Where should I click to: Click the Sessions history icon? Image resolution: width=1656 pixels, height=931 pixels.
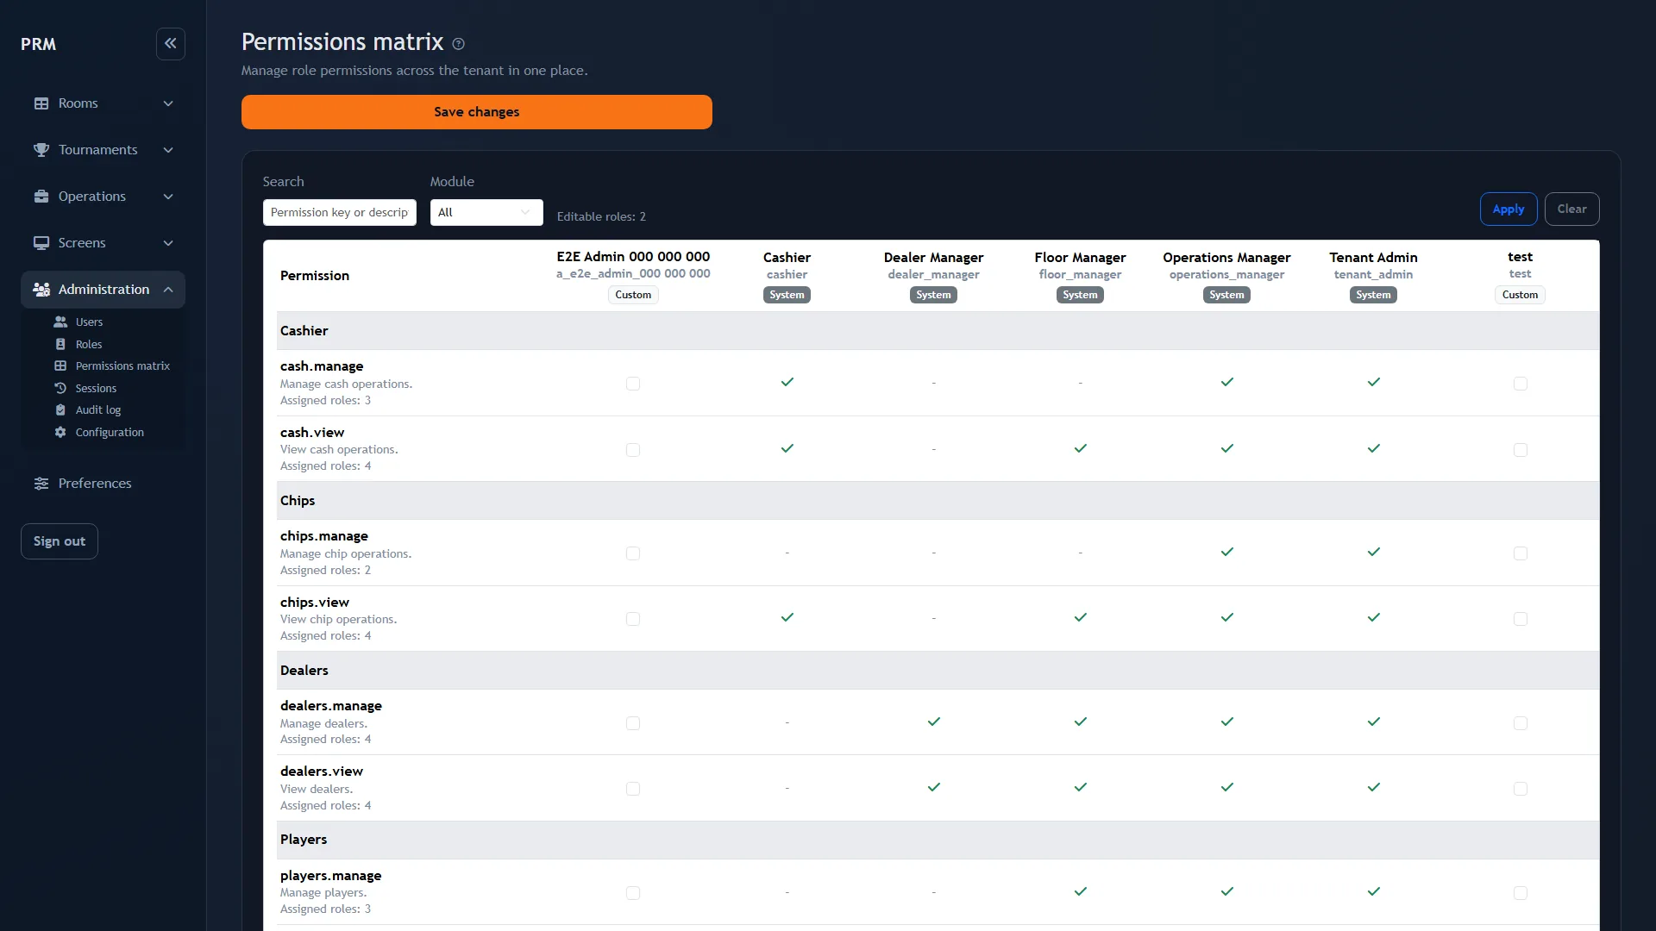[x=60, y=388]
